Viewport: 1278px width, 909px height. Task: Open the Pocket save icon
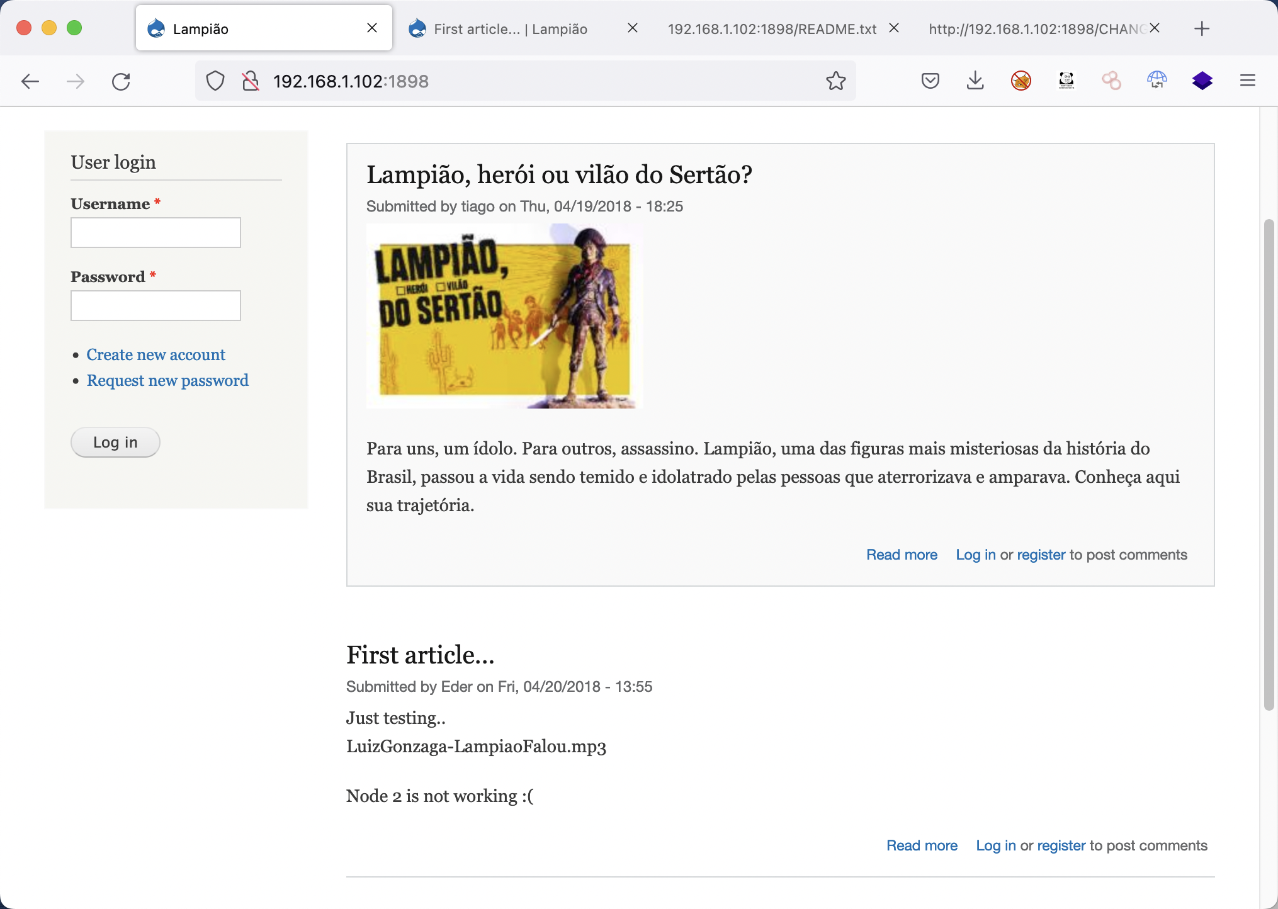tap(930, 81)
